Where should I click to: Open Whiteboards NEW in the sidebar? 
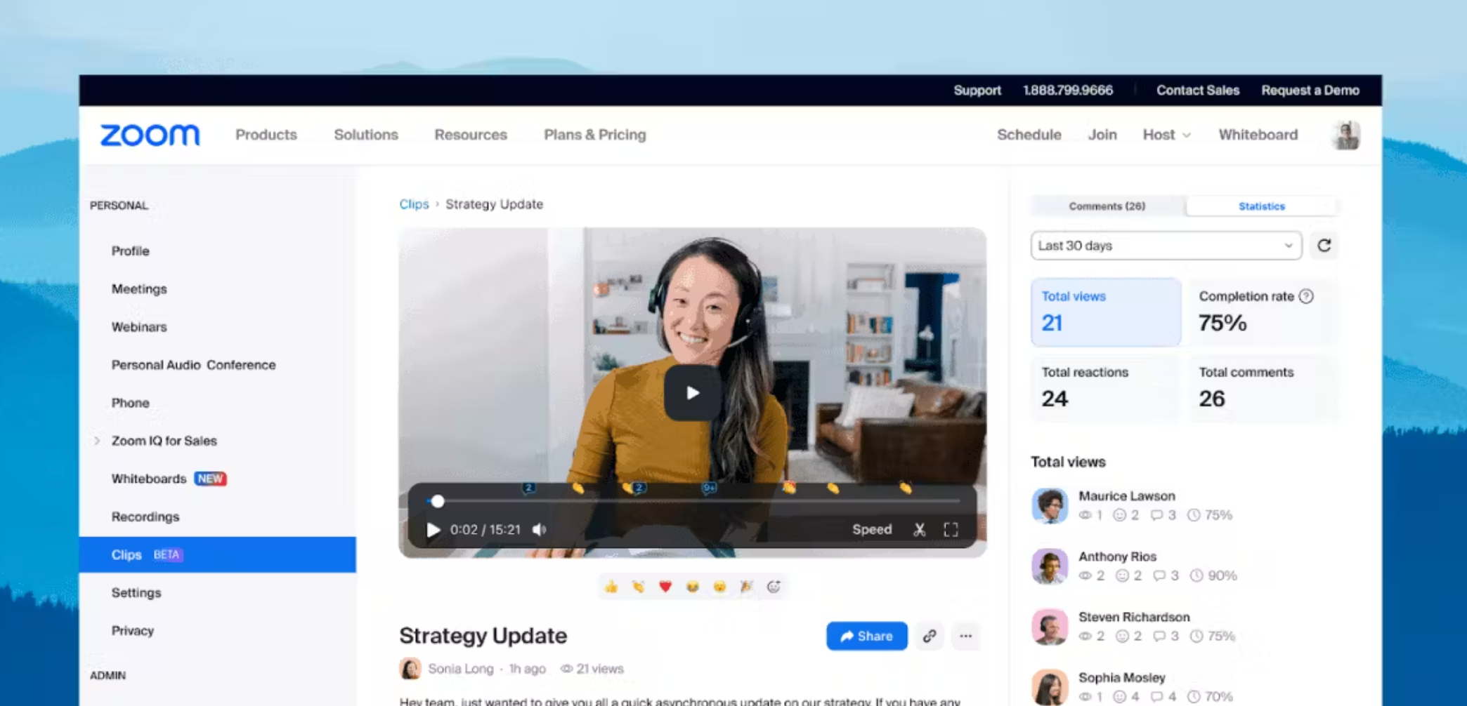[169, 479]
